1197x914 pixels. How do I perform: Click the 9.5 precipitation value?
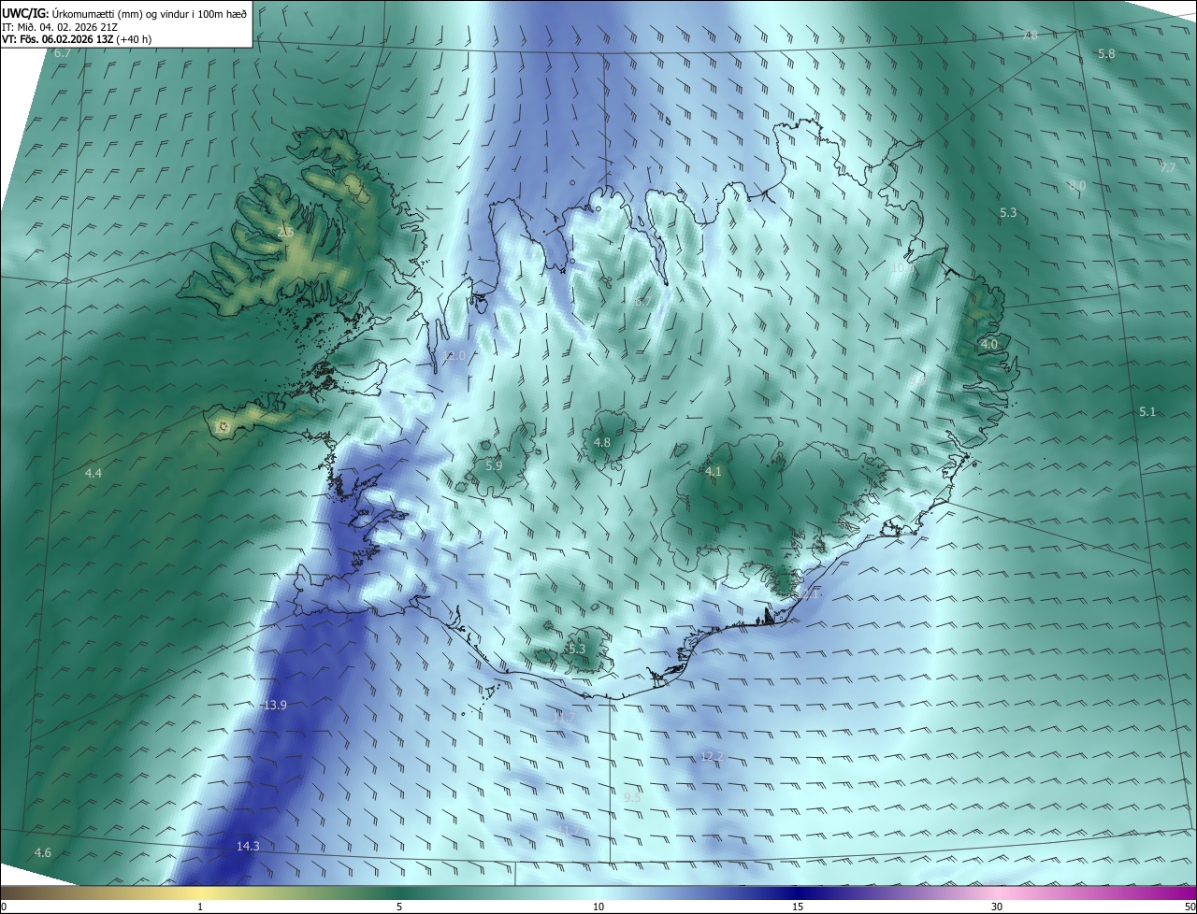(x=632, y=797)
